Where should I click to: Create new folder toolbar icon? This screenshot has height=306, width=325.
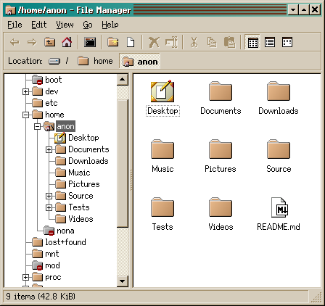tap(113, 42)
